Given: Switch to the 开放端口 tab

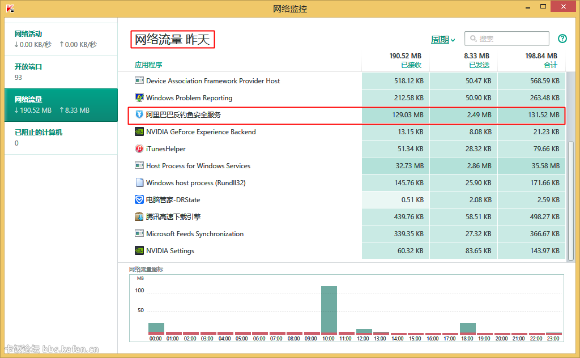Looking at the screenshot, I should [61, 72].
